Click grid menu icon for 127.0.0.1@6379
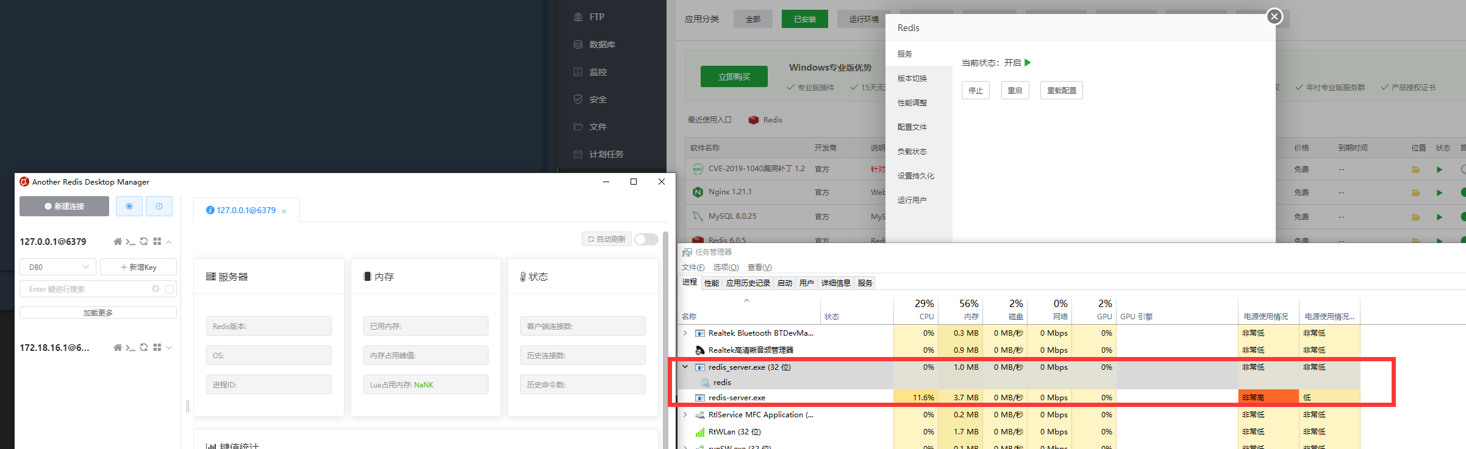This screenshot has width=1466, height=449. [x=157, y=242]
